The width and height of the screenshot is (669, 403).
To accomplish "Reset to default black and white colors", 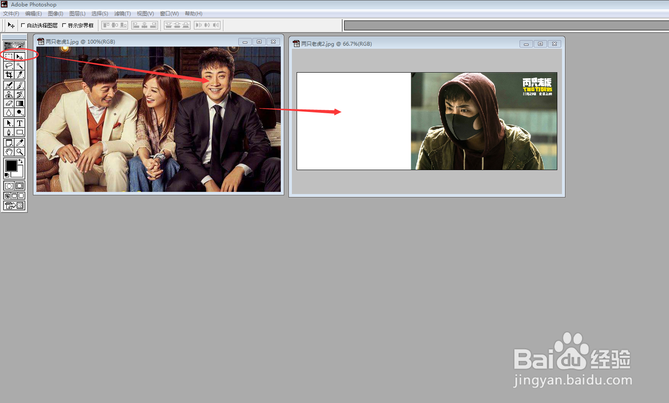I will click(6, 175).
